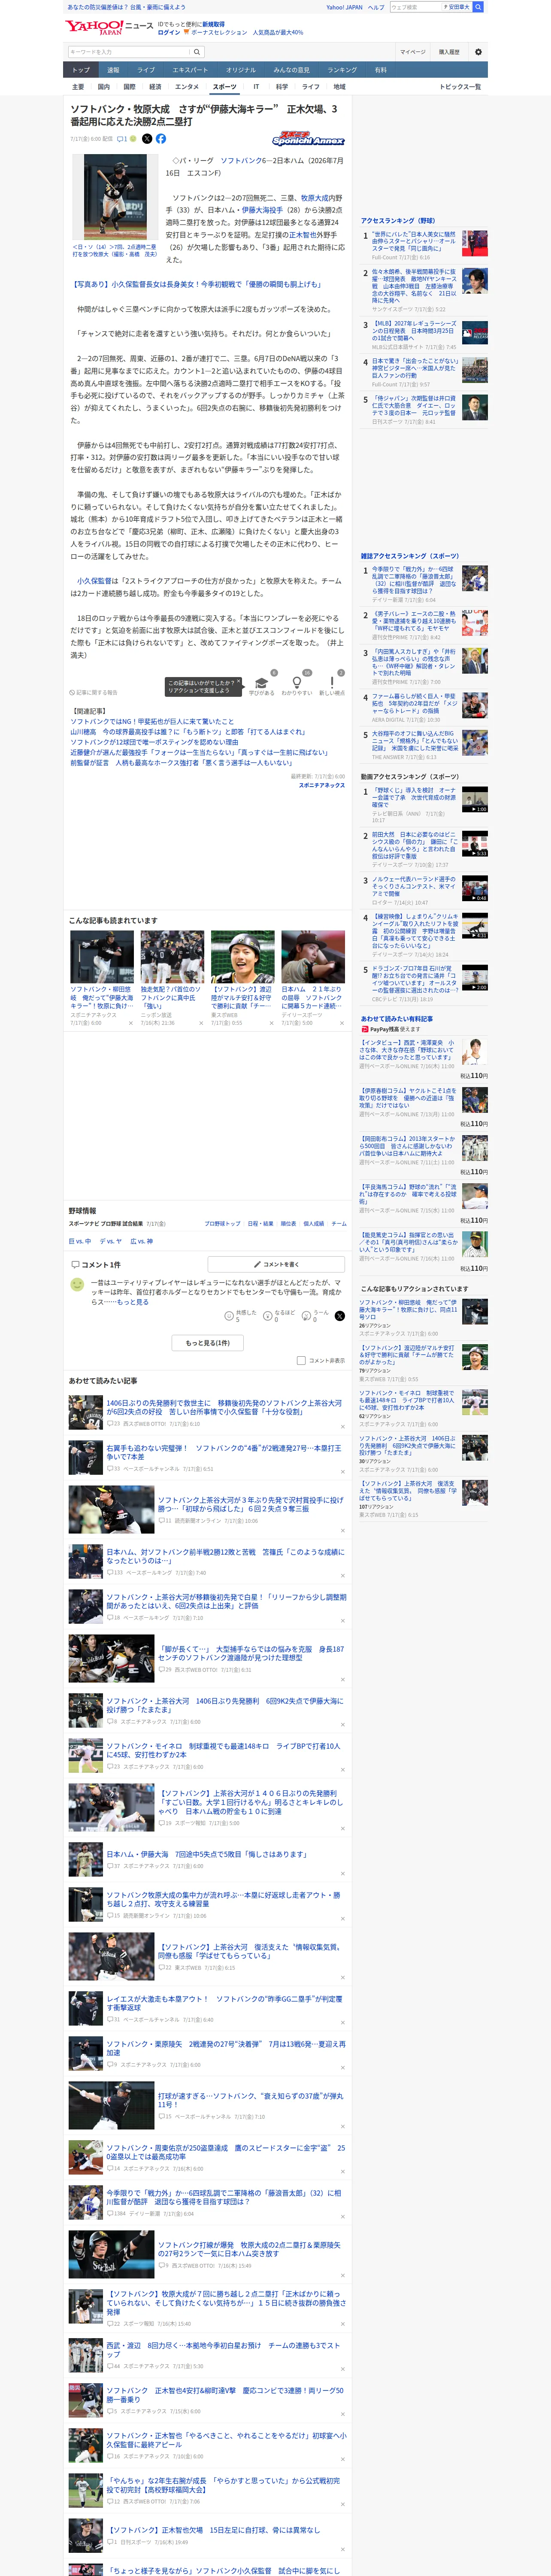Open the settings gear icon
Screen dimensions: 551x2576
[478, 51]
